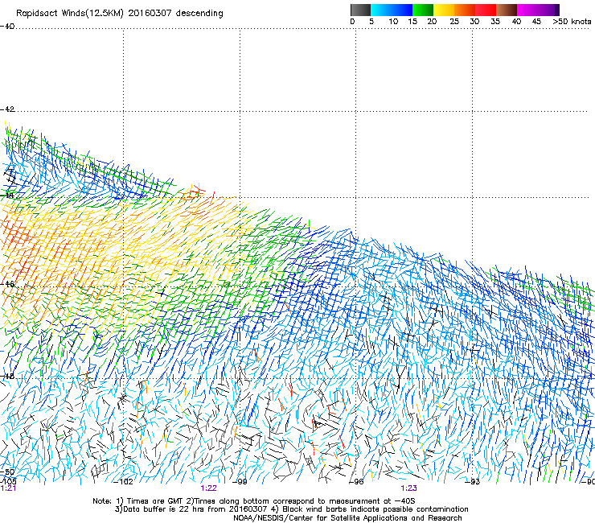
Task: Click the NOAA/NESDIS Center for Satellite Applications credit
Action: [x=347, y=518]
